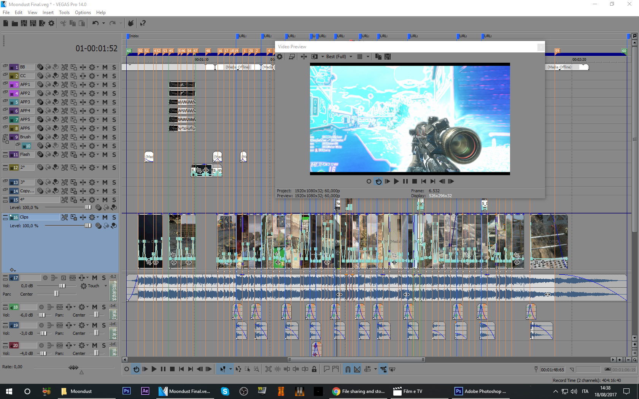The width and height of the screenshot is (639, 399).
Task: Set the Clips track Level slider
Action: 88,226
